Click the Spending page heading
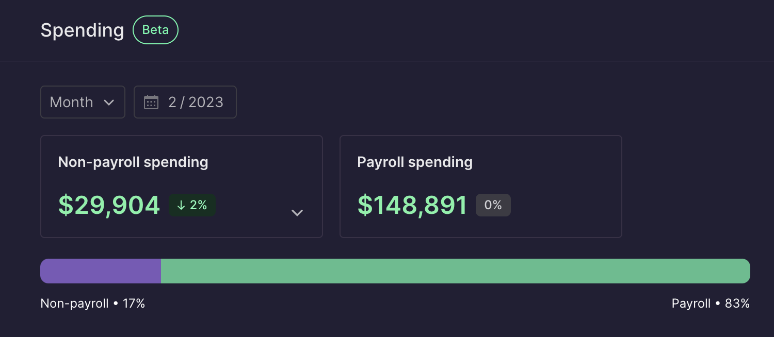 (x=82, y=30)
